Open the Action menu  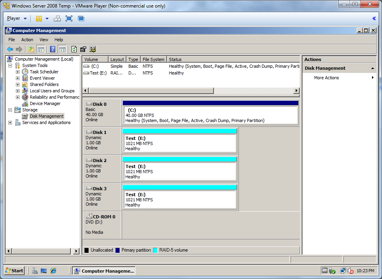[x=27, y=40]
